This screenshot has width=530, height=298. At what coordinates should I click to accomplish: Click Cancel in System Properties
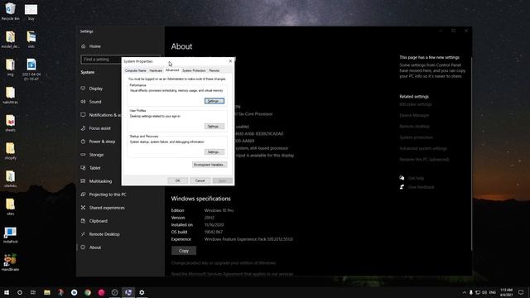(x=200, y=180)
